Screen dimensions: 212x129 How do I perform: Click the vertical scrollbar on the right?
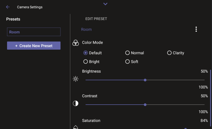pyautogui.click(x=210, y=98)
